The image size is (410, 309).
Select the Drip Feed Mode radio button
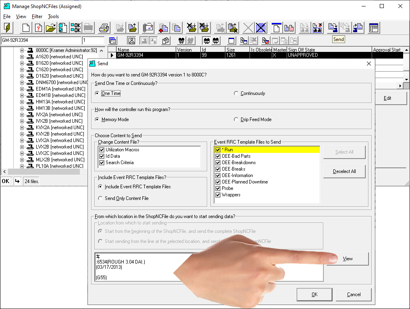tap(236, 119)
